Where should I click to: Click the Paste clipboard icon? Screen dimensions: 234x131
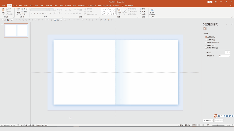coord(3,10)
